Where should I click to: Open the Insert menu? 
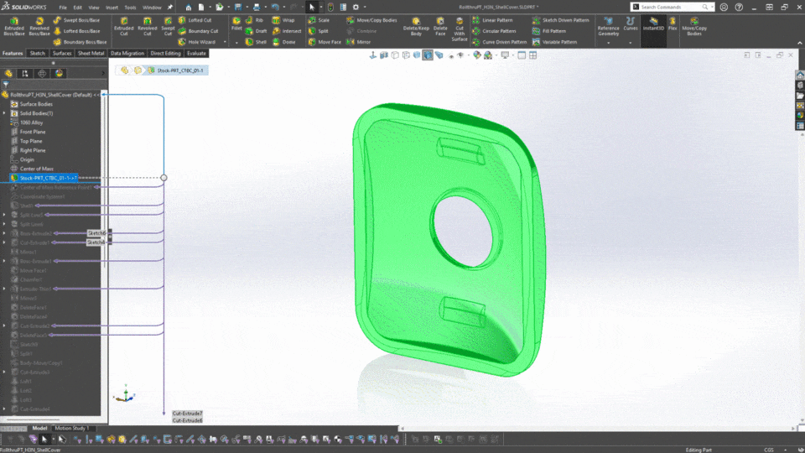[x=112, y=7]
